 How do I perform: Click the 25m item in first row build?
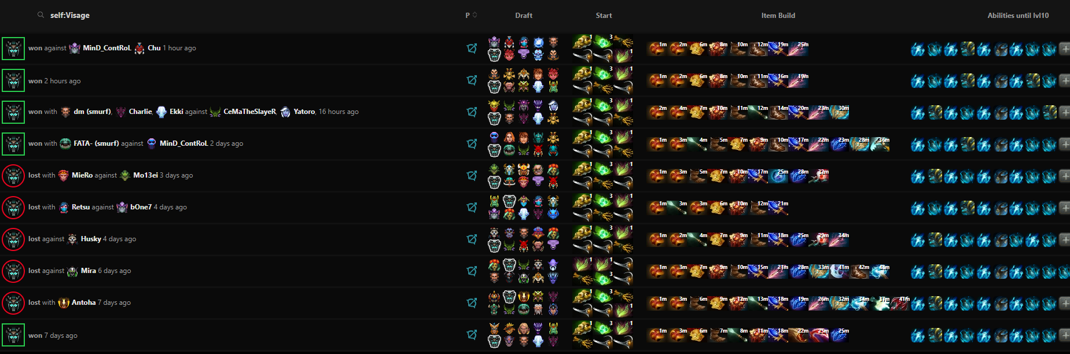pyautogui.click(x=799, y=49)
